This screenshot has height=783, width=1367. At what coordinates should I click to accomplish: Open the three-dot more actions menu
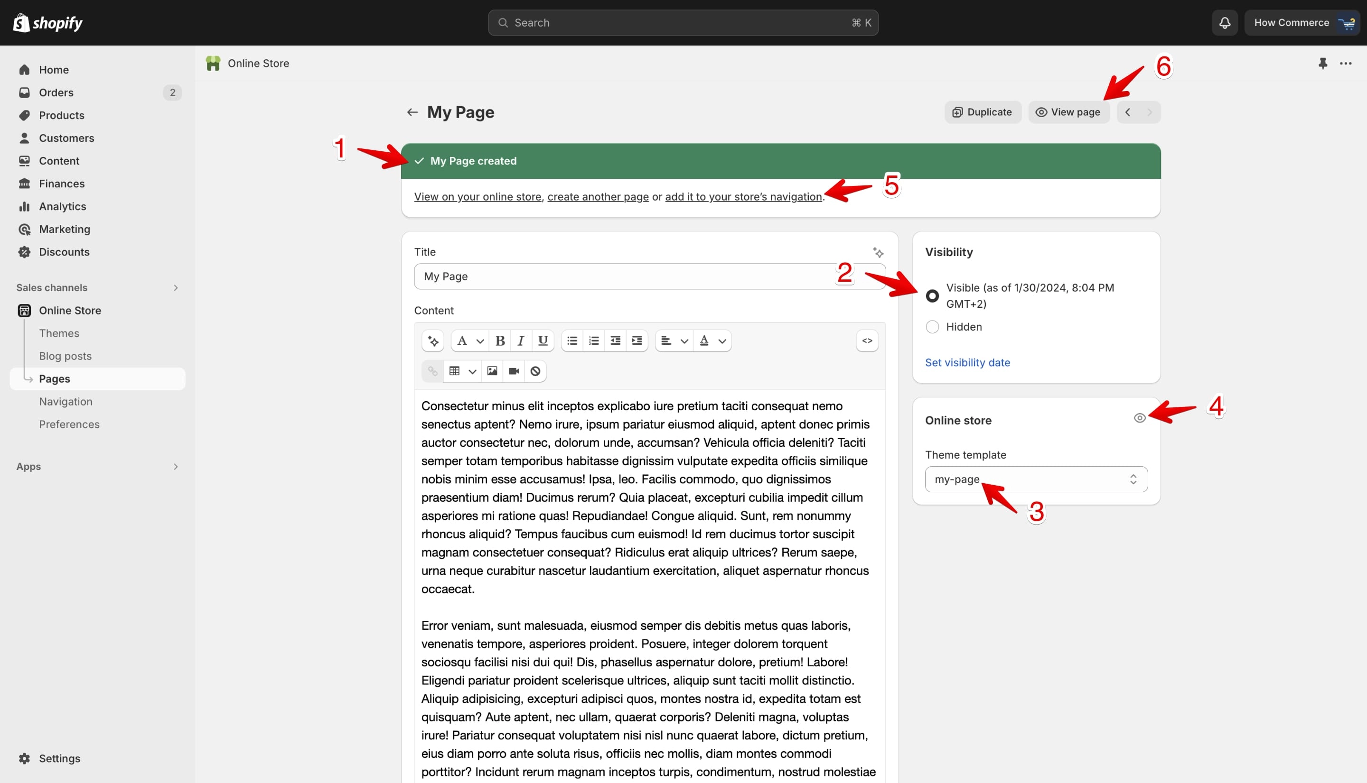pos(1346,64)
